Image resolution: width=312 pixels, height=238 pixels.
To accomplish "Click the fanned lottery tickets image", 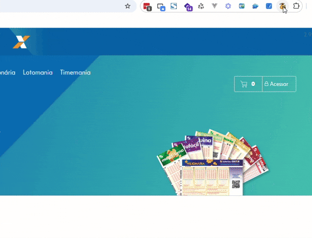I will [x=213, y=163].
